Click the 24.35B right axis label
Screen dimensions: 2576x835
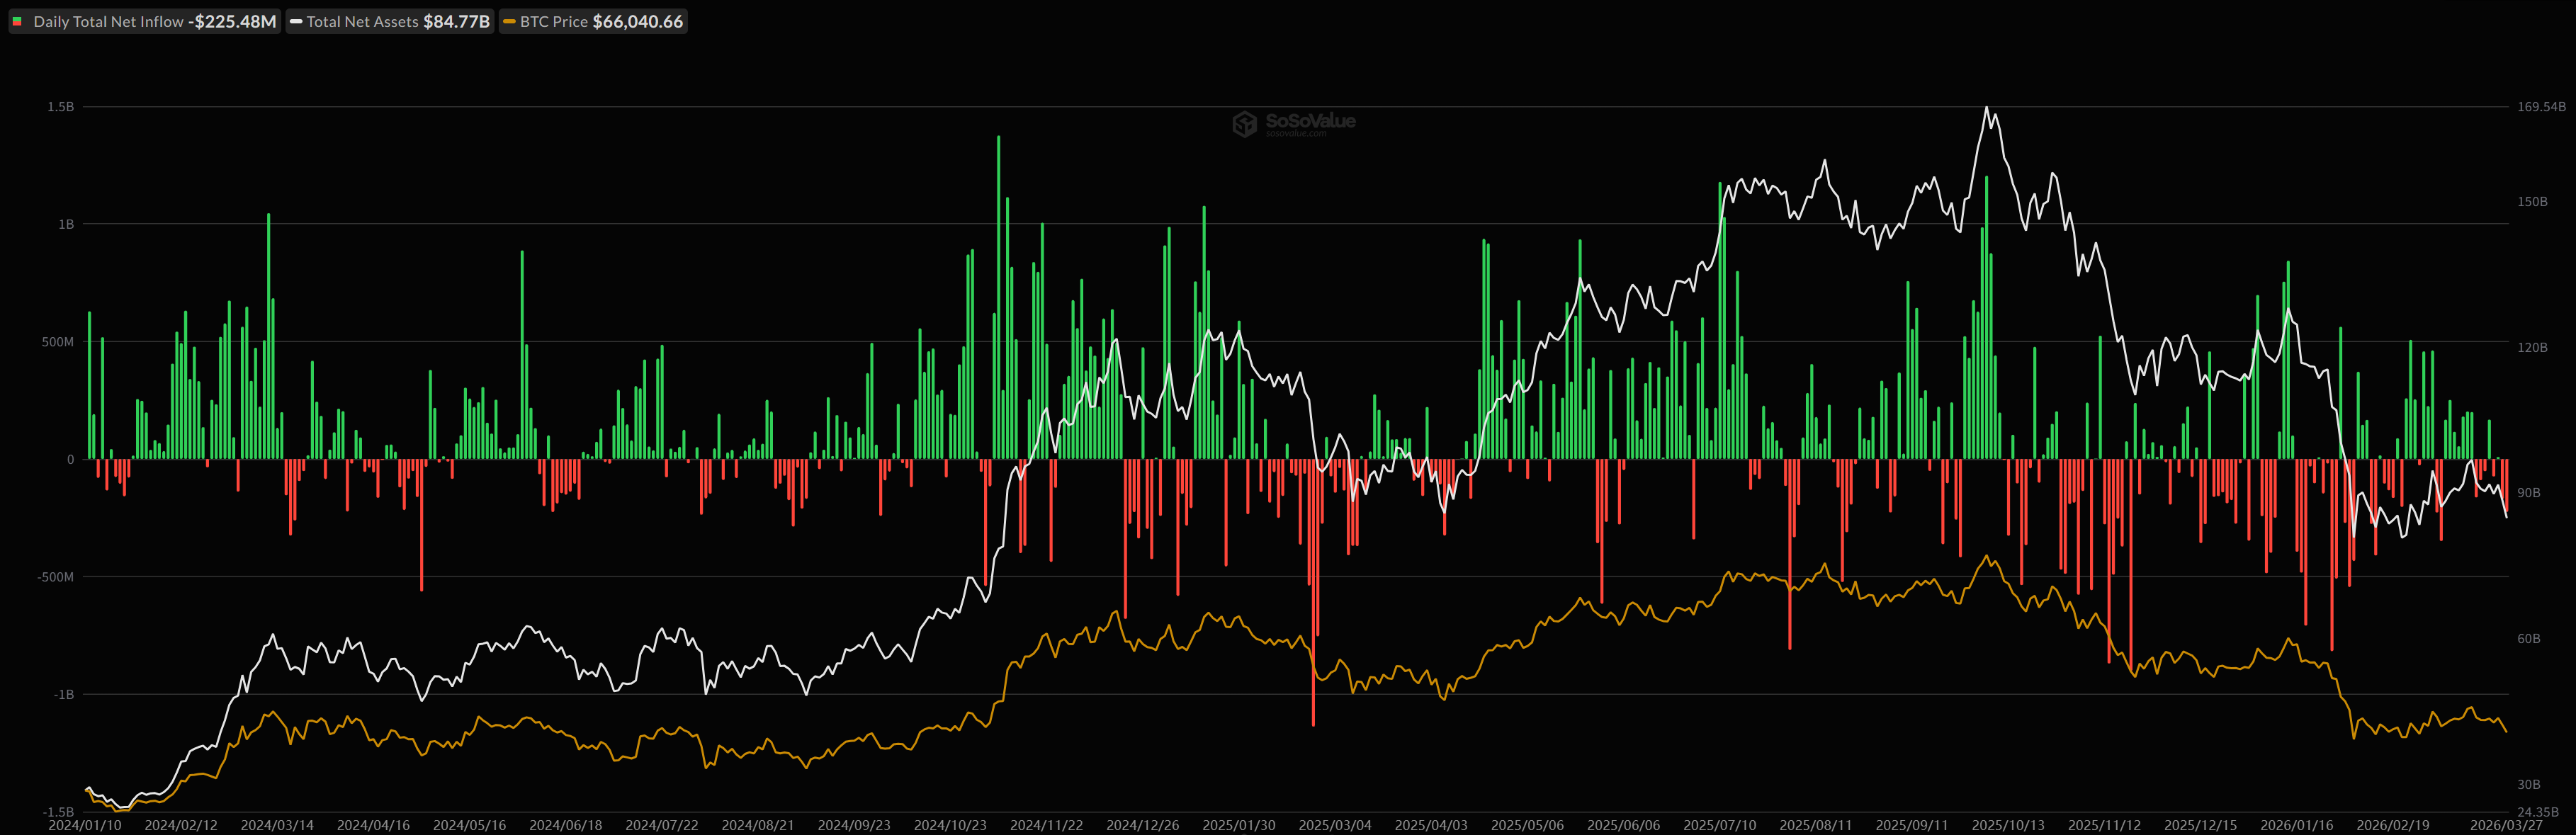click(x=2538, y=812)
